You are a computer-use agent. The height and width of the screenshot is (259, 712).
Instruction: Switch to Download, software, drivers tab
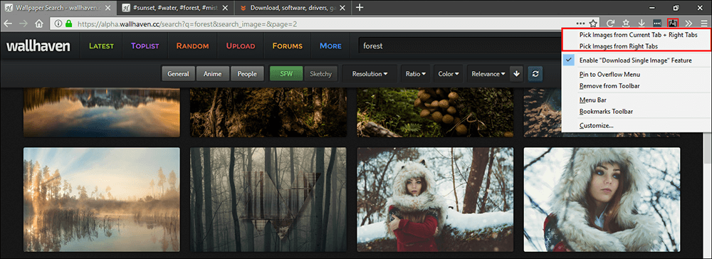[x=293, y=8]
